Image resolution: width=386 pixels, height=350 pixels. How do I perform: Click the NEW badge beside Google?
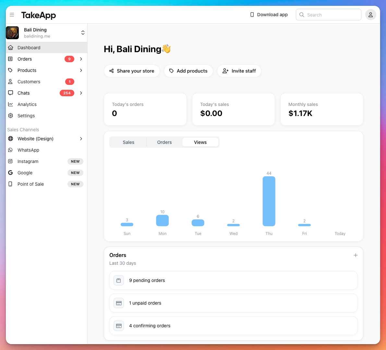75,173
